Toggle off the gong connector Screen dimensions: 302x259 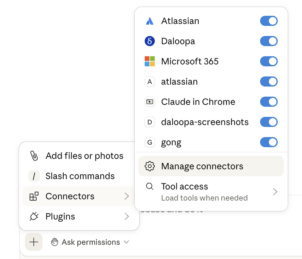(x=269, y=142)
